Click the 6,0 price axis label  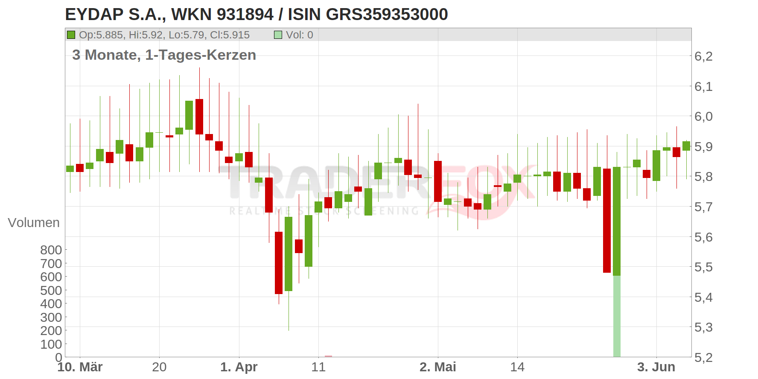pos(703,117)
